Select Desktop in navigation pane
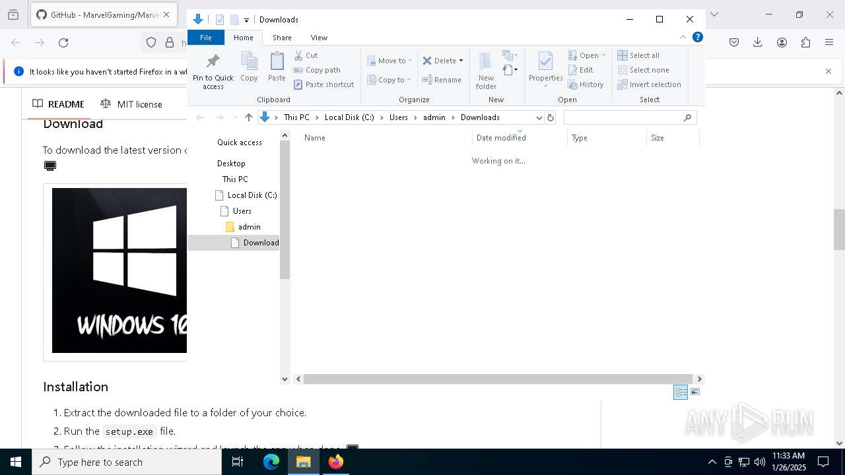The image size is (845, 475). [x=231, y=164]
